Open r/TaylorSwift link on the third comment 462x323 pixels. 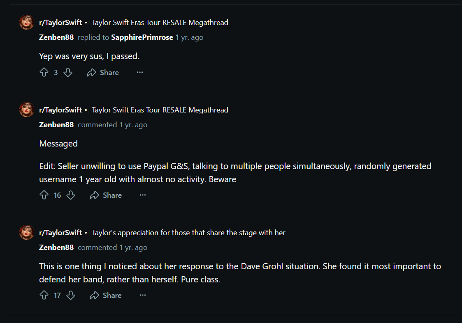(60, 233)
